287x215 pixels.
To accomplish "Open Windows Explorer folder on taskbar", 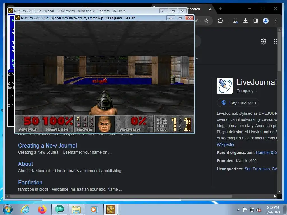I will [76, 209].
